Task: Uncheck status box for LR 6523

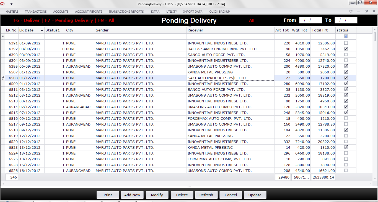Action: click(346, 147)
